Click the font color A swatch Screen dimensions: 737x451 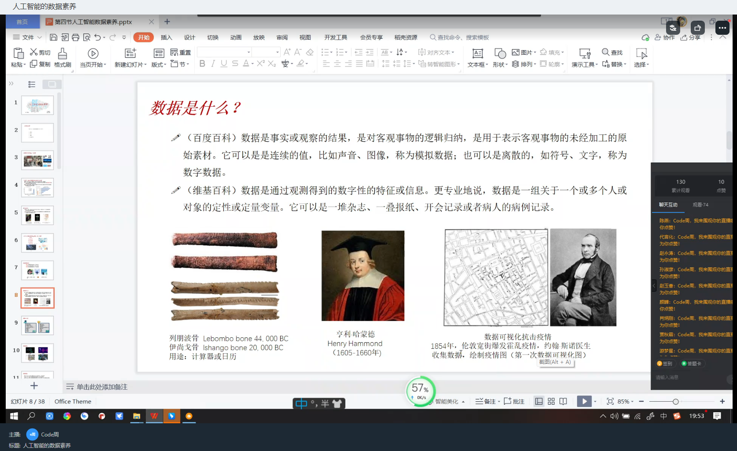pos(246,63)
